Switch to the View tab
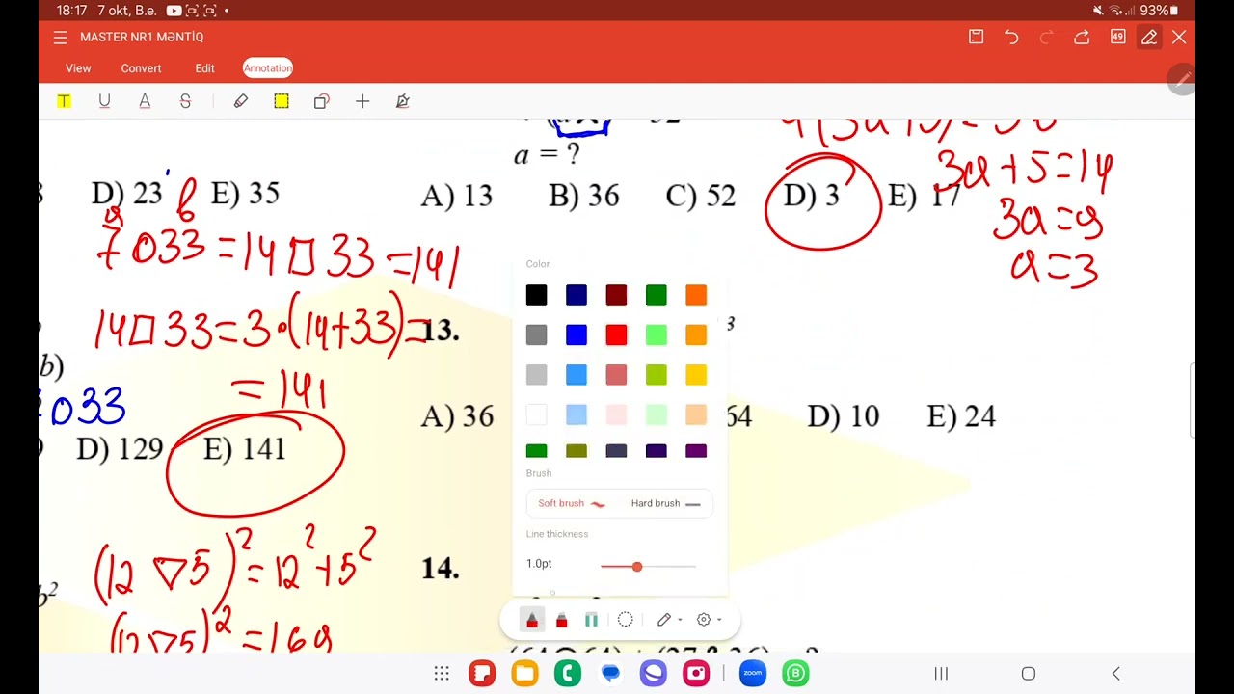 (78, 68)
